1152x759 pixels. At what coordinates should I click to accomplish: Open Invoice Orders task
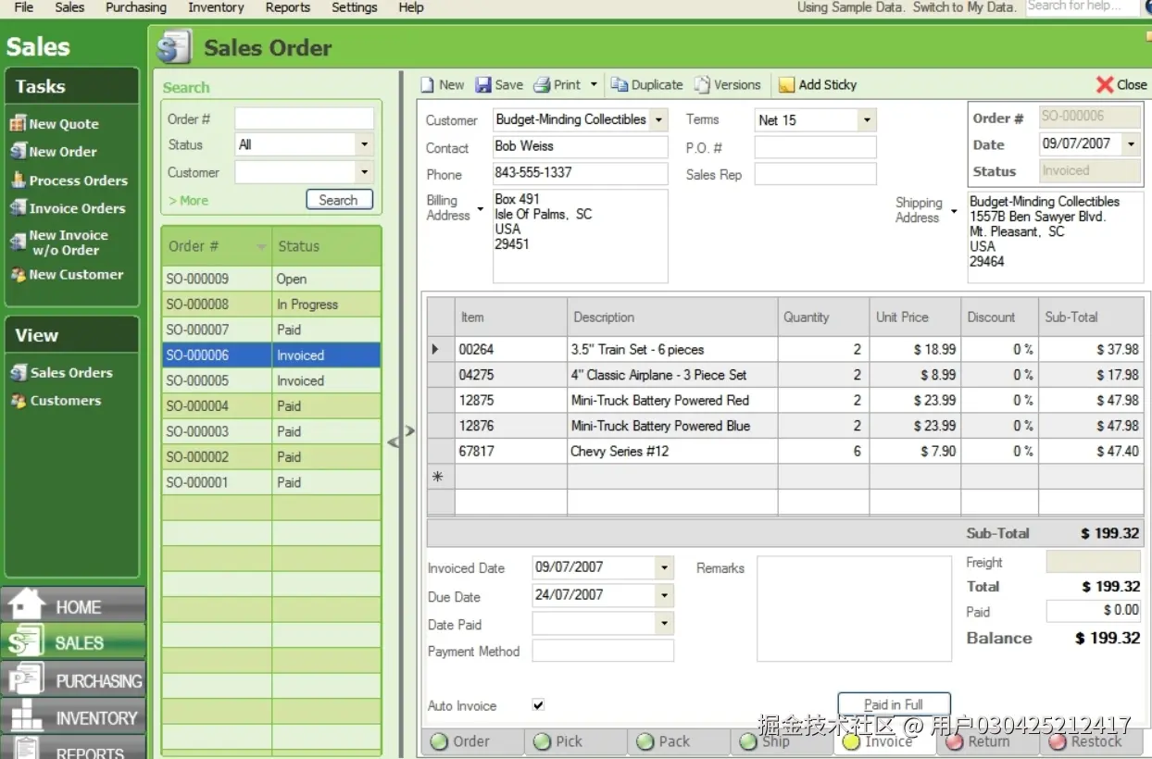pyautogui.click(x=67, y=208)
